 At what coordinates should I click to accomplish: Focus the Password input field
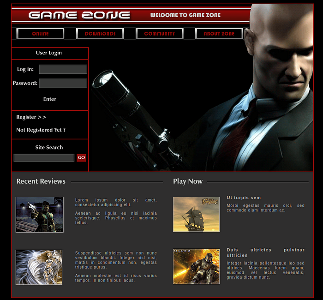63,83
